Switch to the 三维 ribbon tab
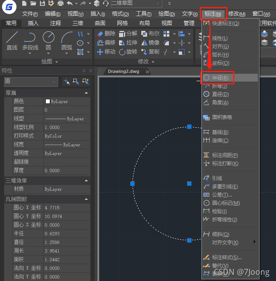This screenshot has height=281, width=276. tap(78, 23)
